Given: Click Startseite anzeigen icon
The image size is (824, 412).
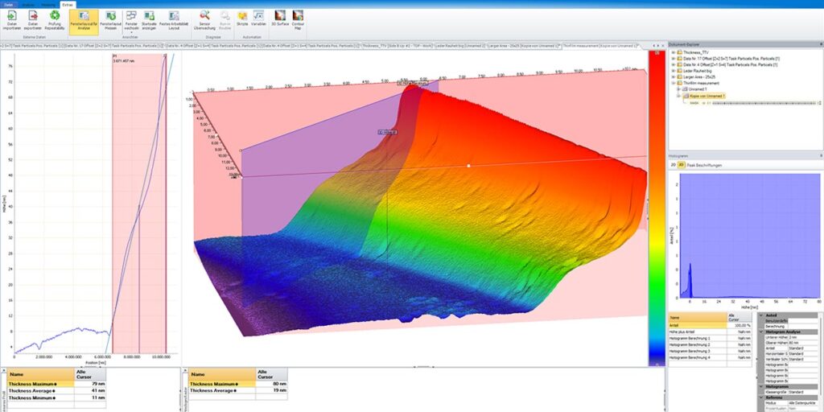Looking at the screenshot, I should (149, 20).
